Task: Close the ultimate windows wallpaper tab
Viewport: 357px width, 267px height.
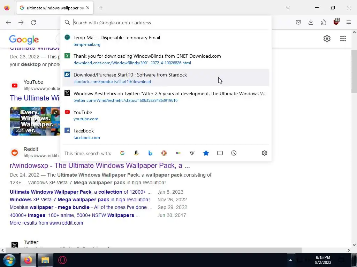Action: coord(88,8)
